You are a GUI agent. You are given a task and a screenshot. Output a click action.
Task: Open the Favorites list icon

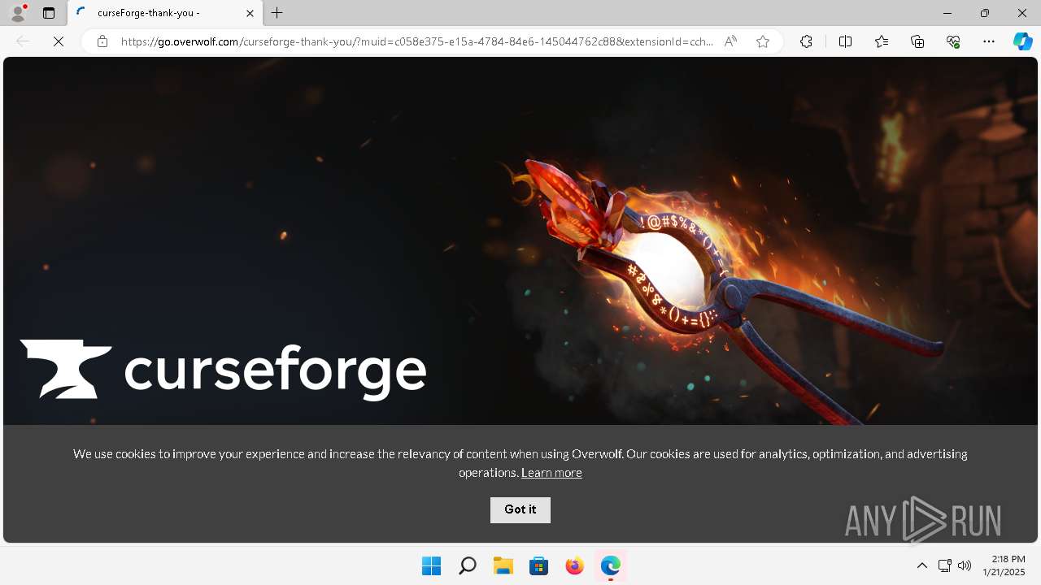882,41
